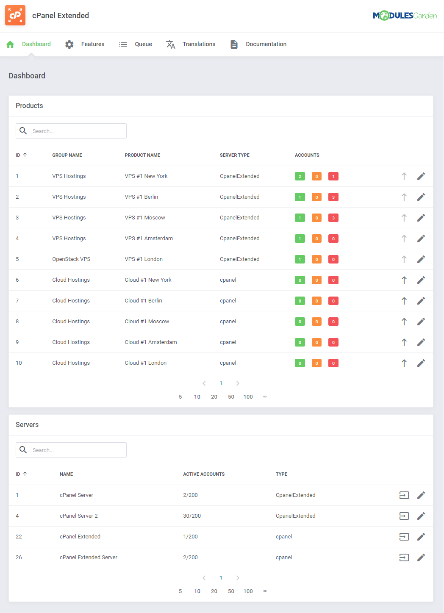Image resolution: width=444 pixels, height=613 pixels.
Task: Log in to cPanel Extended via arrow icon
Action: (x=404, y=537)
